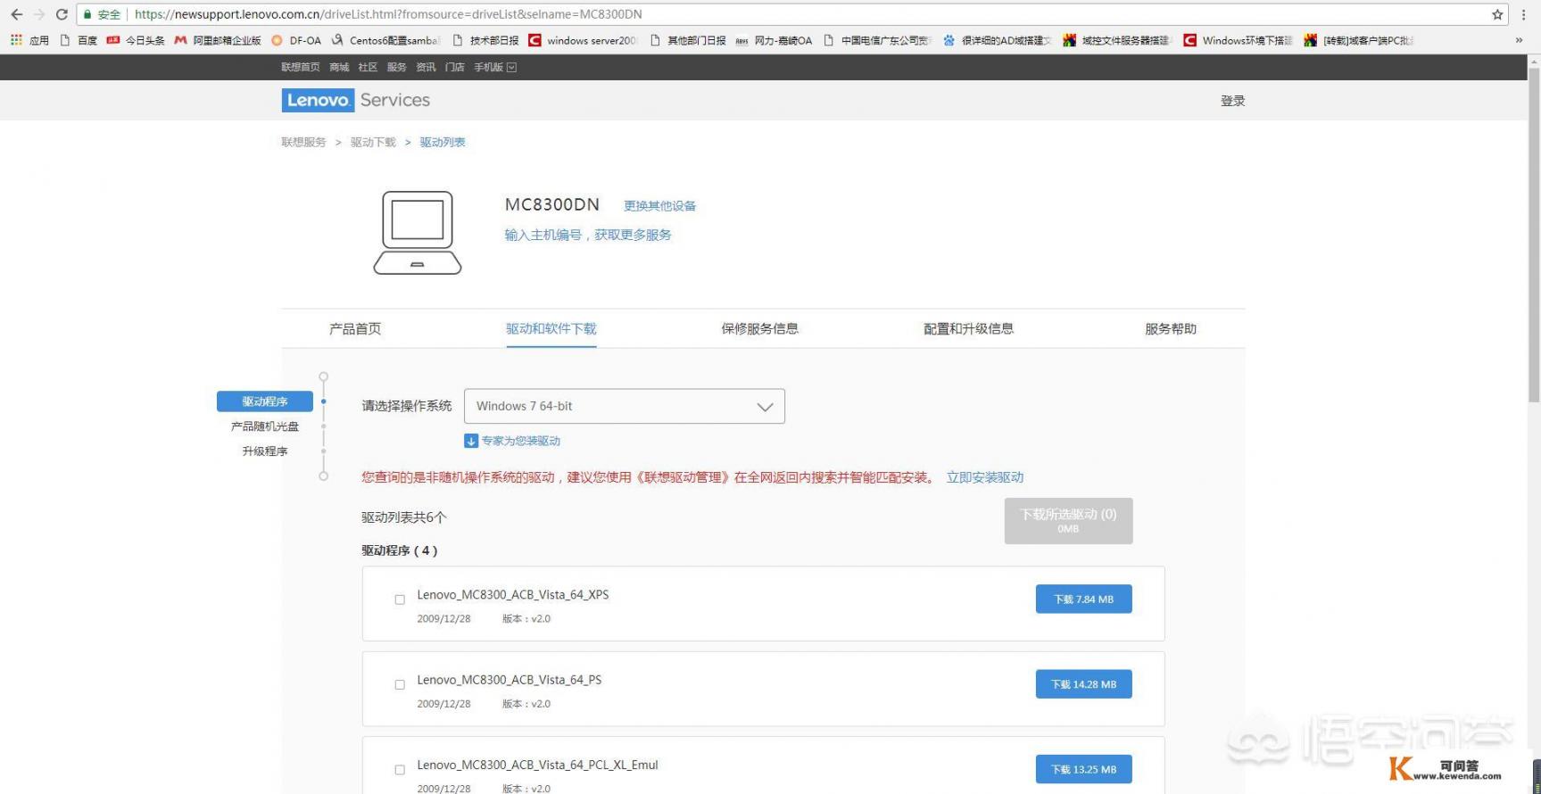Open the 阿里邮箱企业版 bookmark

pyautogui.click(x=218, y=40)
